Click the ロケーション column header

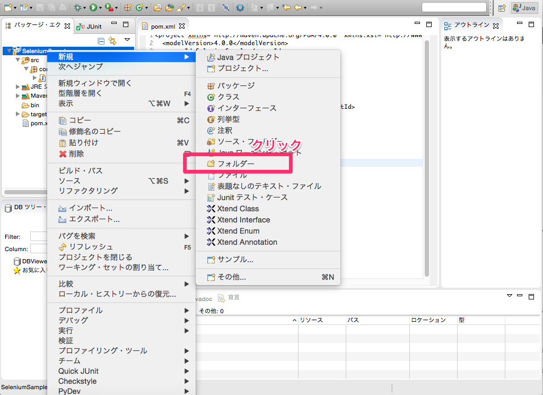[434, 320]
